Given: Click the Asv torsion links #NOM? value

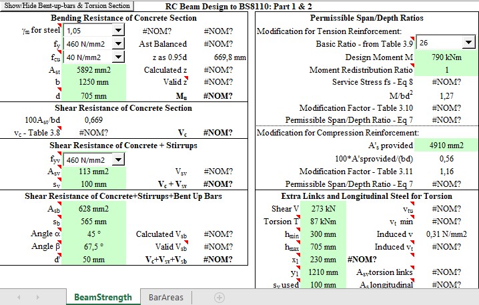Looking at the screenshot, I should 446,272.
